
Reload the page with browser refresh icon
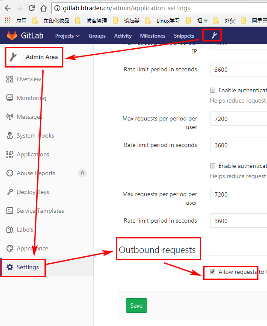pos(32,8)
